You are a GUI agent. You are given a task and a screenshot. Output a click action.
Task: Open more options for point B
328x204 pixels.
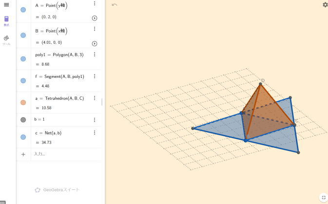click(95, 29)
